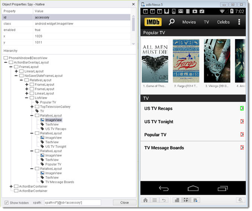Tap the Android home navigation button
This screenshot has width=252, height=211.
pyautogui.click(x=194, y=189)
